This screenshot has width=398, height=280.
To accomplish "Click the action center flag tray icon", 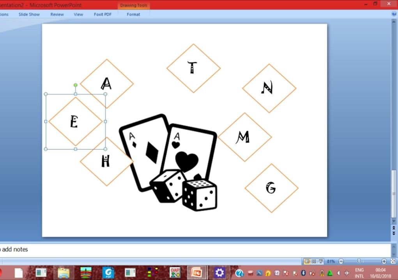I will pos(286,273).
